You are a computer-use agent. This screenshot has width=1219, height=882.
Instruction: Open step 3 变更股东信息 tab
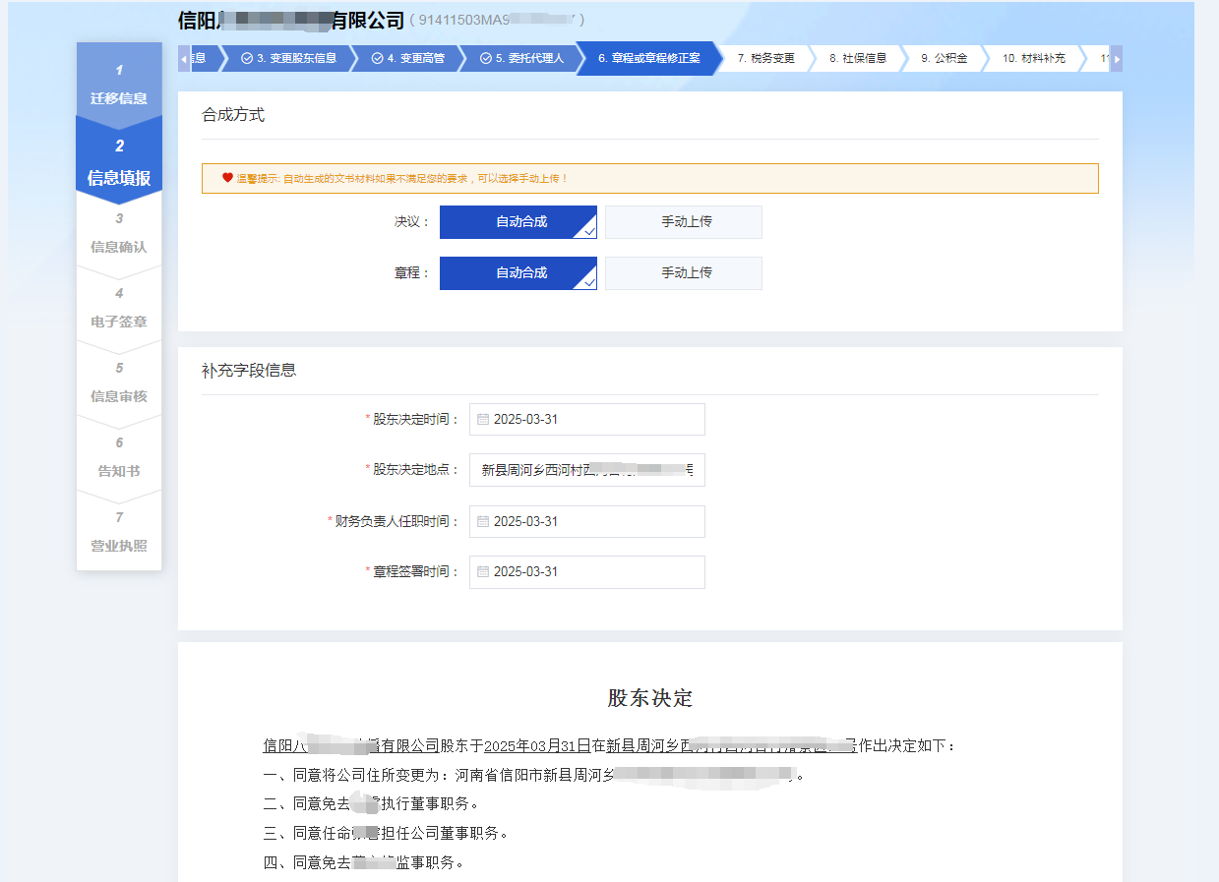click(288, 58)
